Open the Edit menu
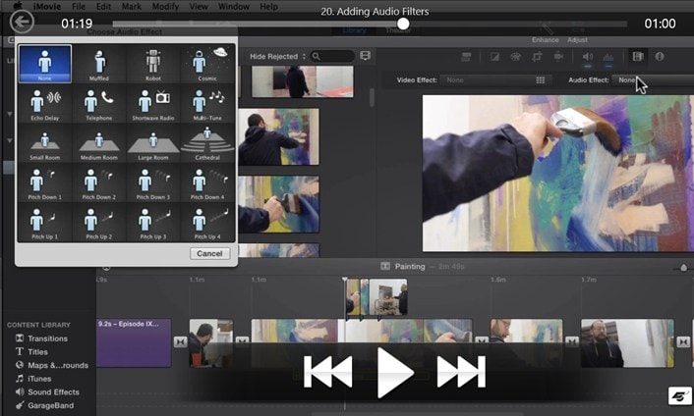 point(103,7)
